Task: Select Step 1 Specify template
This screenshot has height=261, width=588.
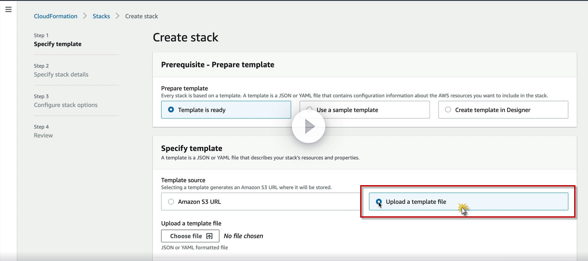Action: coord(58,44)
